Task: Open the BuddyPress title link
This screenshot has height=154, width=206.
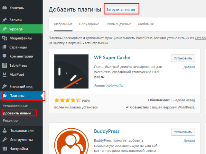Action: 107,131
